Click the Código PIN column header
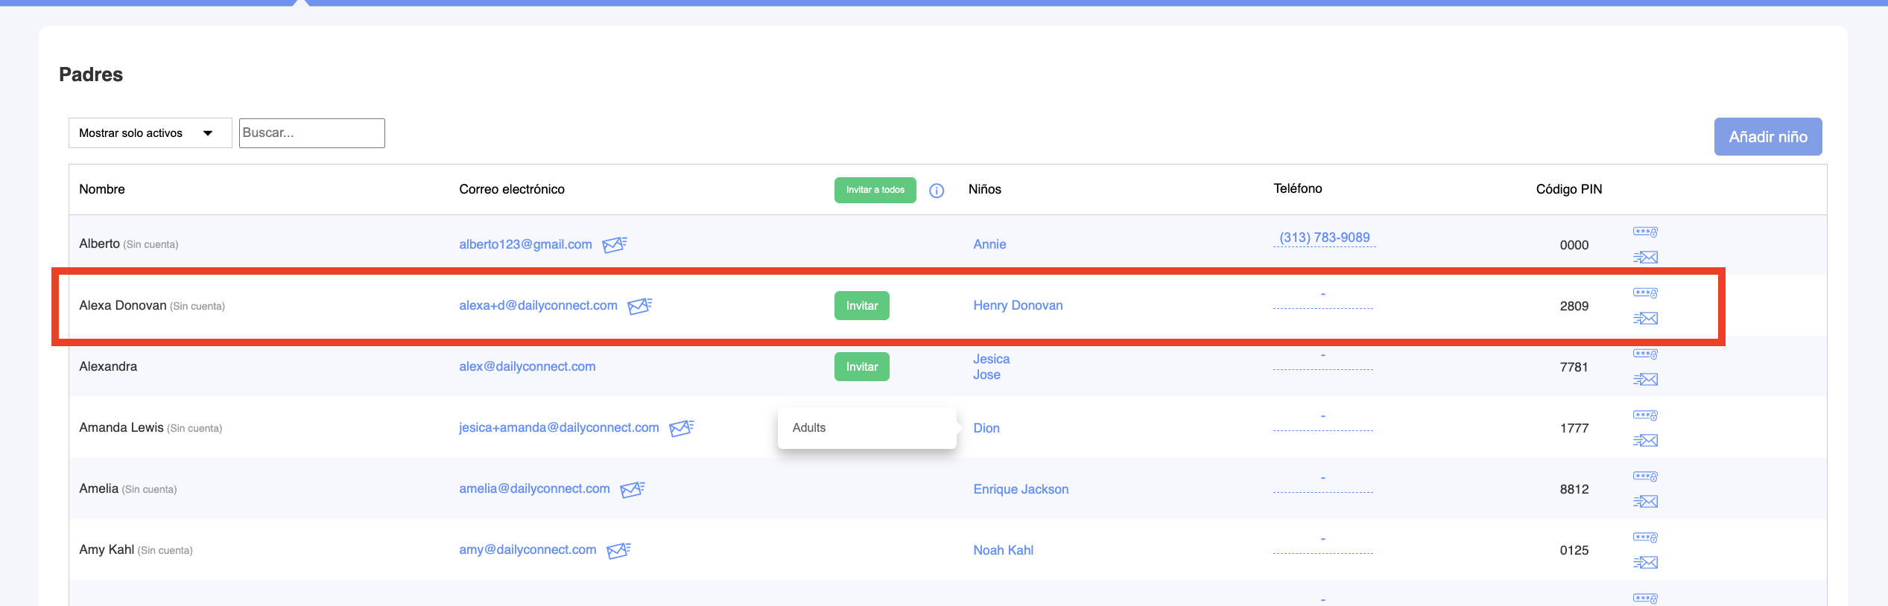 tap(1568, 189)
